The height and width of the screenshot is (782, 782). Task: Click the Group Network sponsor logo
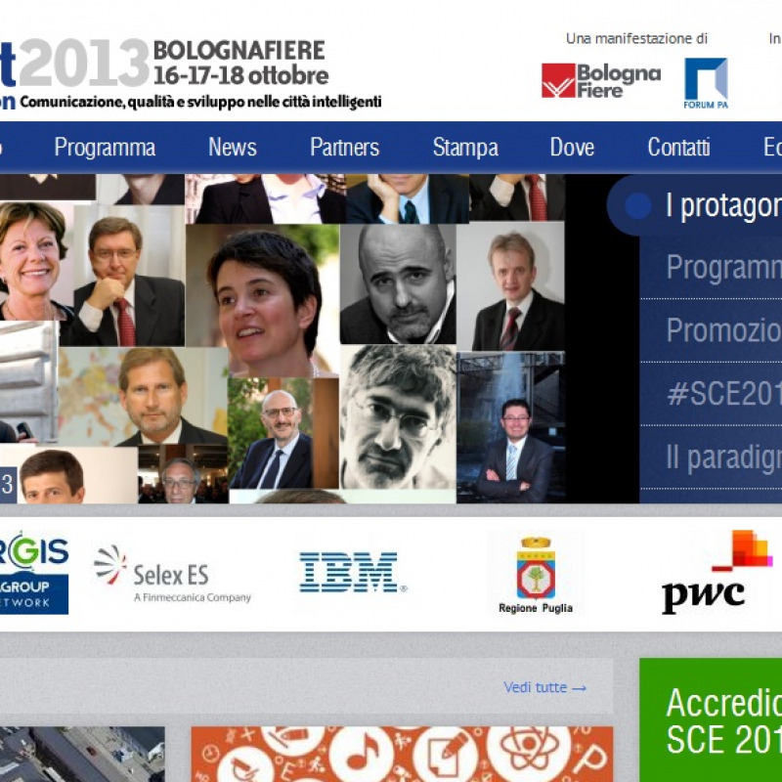33,573
